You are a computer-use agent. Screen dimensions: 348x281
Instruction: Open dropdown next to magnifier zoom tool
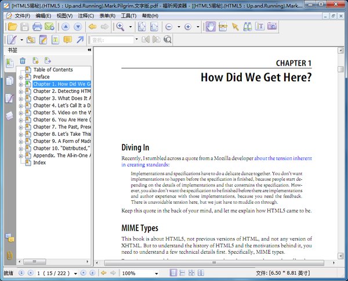pyautogui.click(x=130, y=27)
